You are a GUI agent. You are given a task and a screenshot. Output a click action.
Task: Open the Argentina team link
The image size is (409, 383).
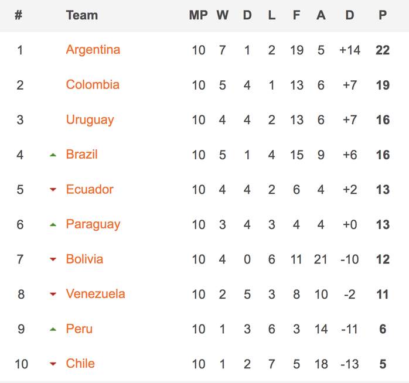pos(93,50)
